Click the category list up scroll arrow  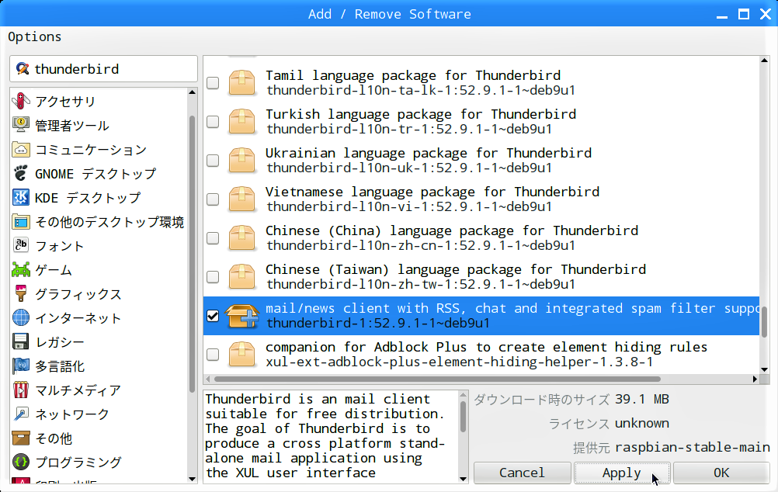point(193,92)
